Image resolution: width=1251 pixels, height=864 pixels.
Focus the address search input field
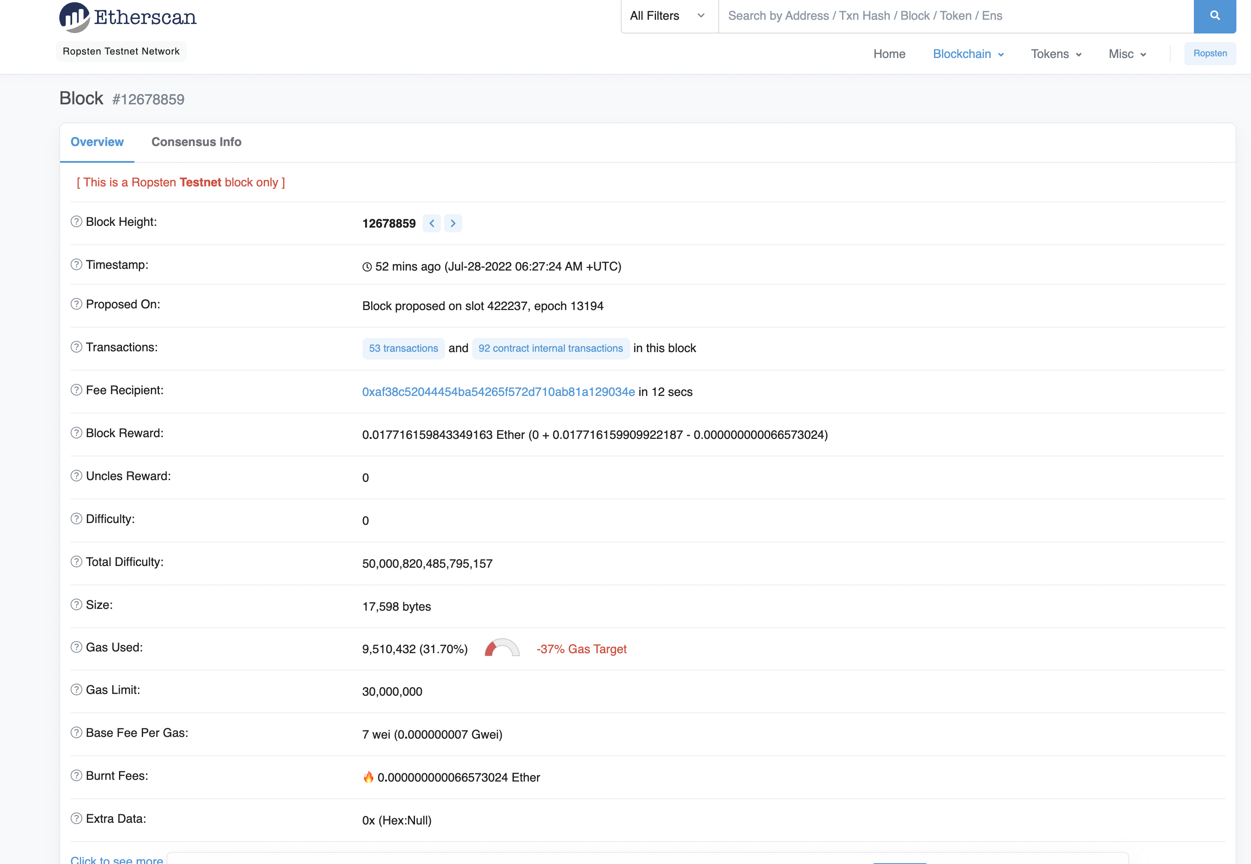956,16
